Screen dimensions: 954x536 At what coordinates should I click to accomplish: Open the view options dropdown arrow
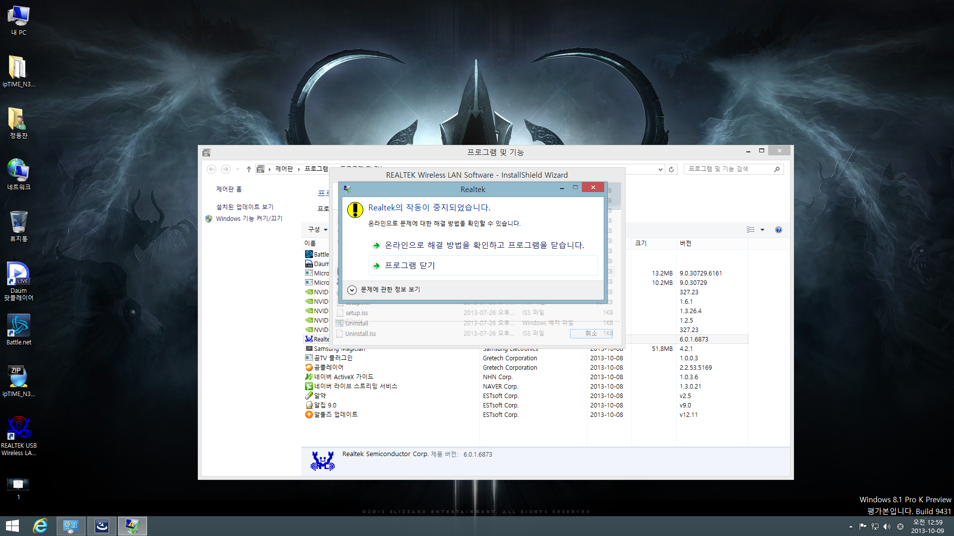tap(762, 230)
